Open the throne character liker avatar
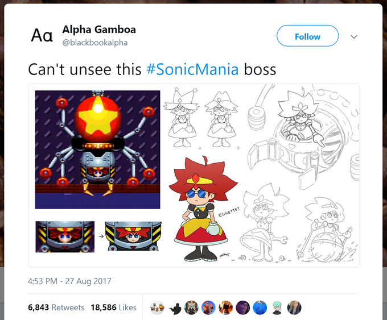Viewport: 387px width, 320px height. 192,307
